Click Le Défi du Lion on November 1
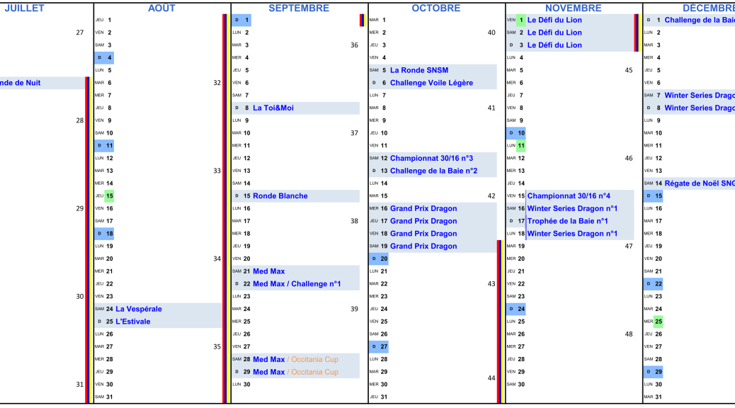735x408 pixels. point(554,20)
